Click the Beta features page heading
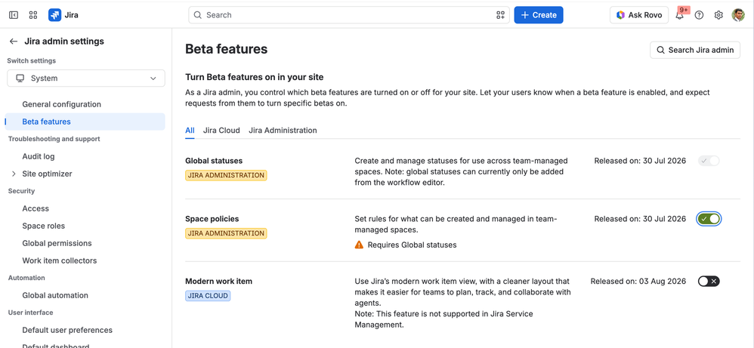The height and width of the screenshot is (348, 754). 227,49
